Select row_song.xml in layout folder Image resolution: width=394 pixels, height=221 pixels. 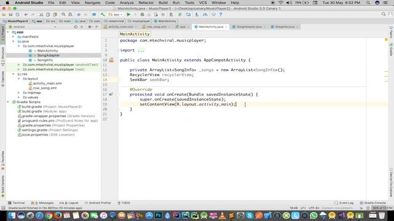[x=45, y=88]
